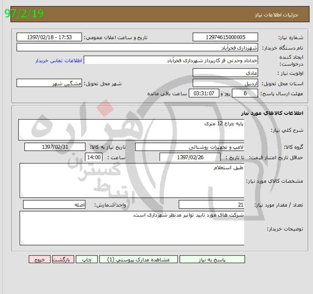313x294 pixels.
Task: Click the واحد شمارش field showing اصله
Action: click(54, 204)
